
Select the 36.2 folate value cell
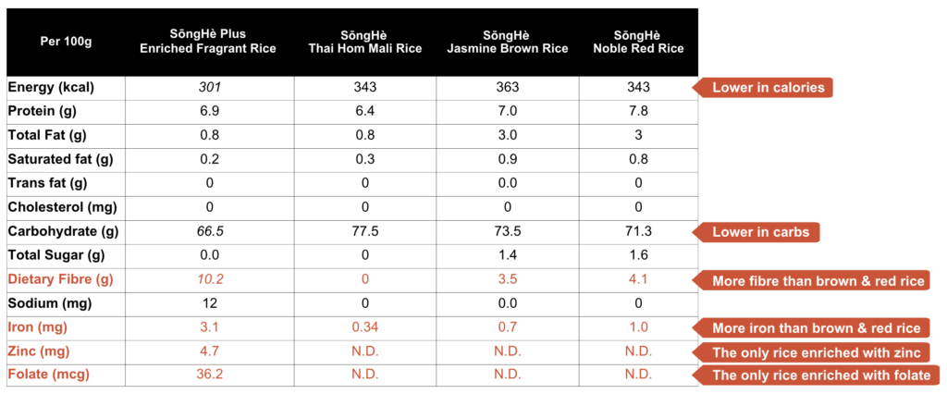pos(210,376)
